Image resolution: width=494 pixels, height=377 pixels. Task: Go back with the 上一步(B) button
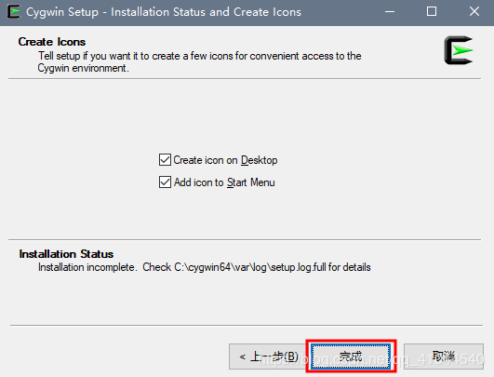(x=268, y=357)
